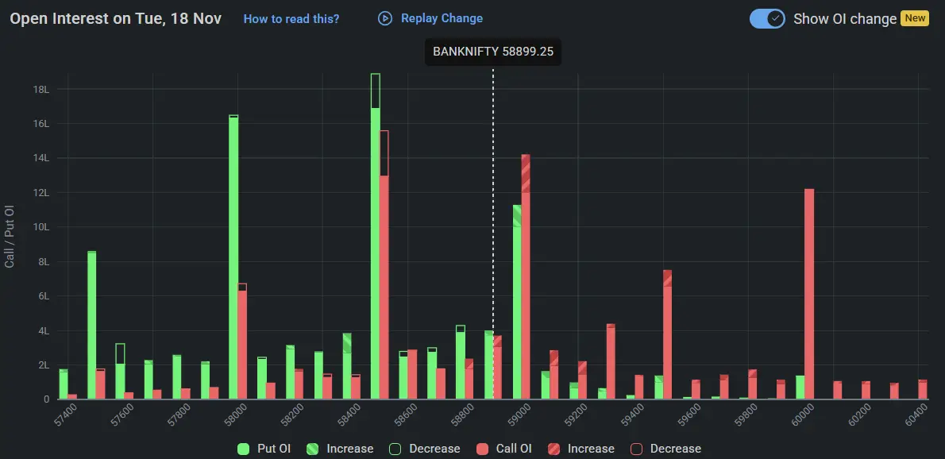Open the How to read this link

click(291, 18)
